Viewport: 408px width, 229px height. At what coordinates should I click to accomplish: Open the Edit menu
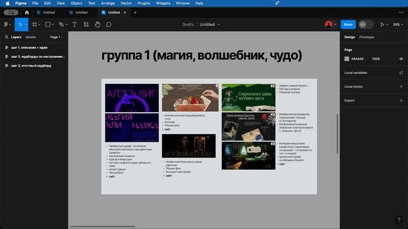[x=47, y=3]
